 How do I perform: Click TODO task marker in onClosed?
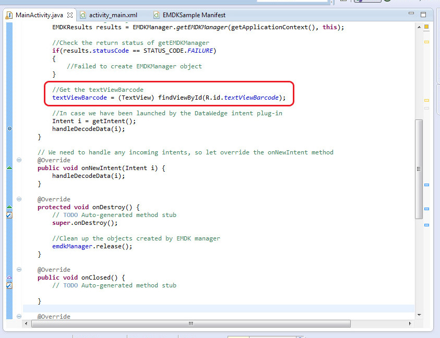(x=9, y=285)
